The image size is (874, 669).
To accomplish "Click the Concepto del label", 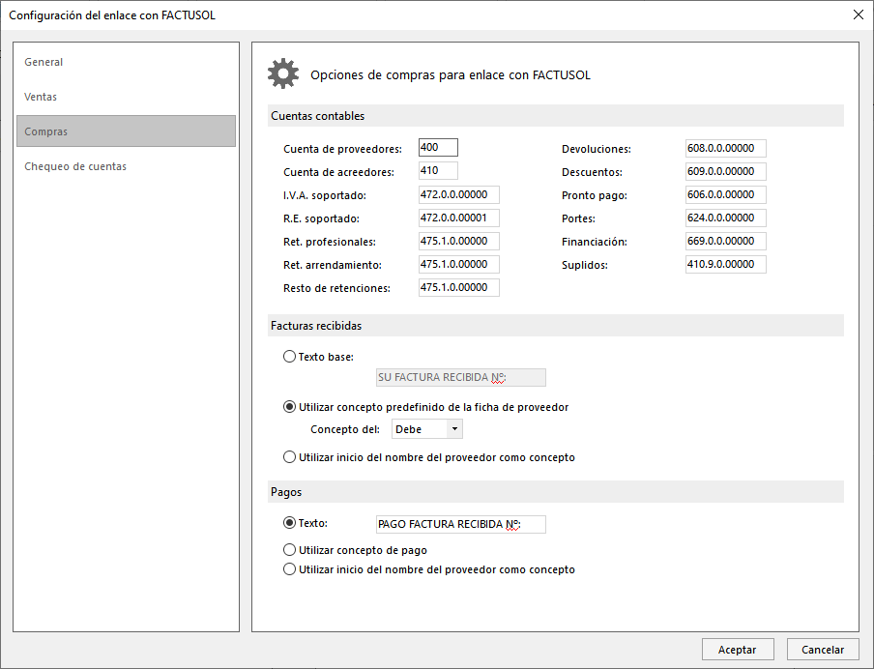I will tap(345, 429).
